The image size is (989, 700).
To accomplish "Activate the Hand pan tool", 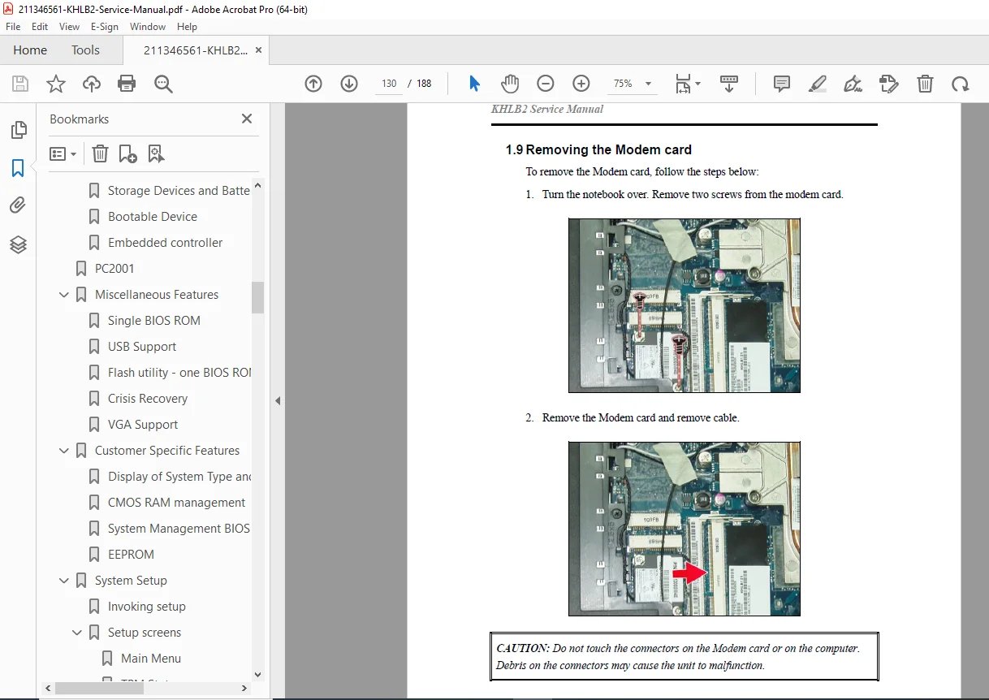I will (510, 84).
